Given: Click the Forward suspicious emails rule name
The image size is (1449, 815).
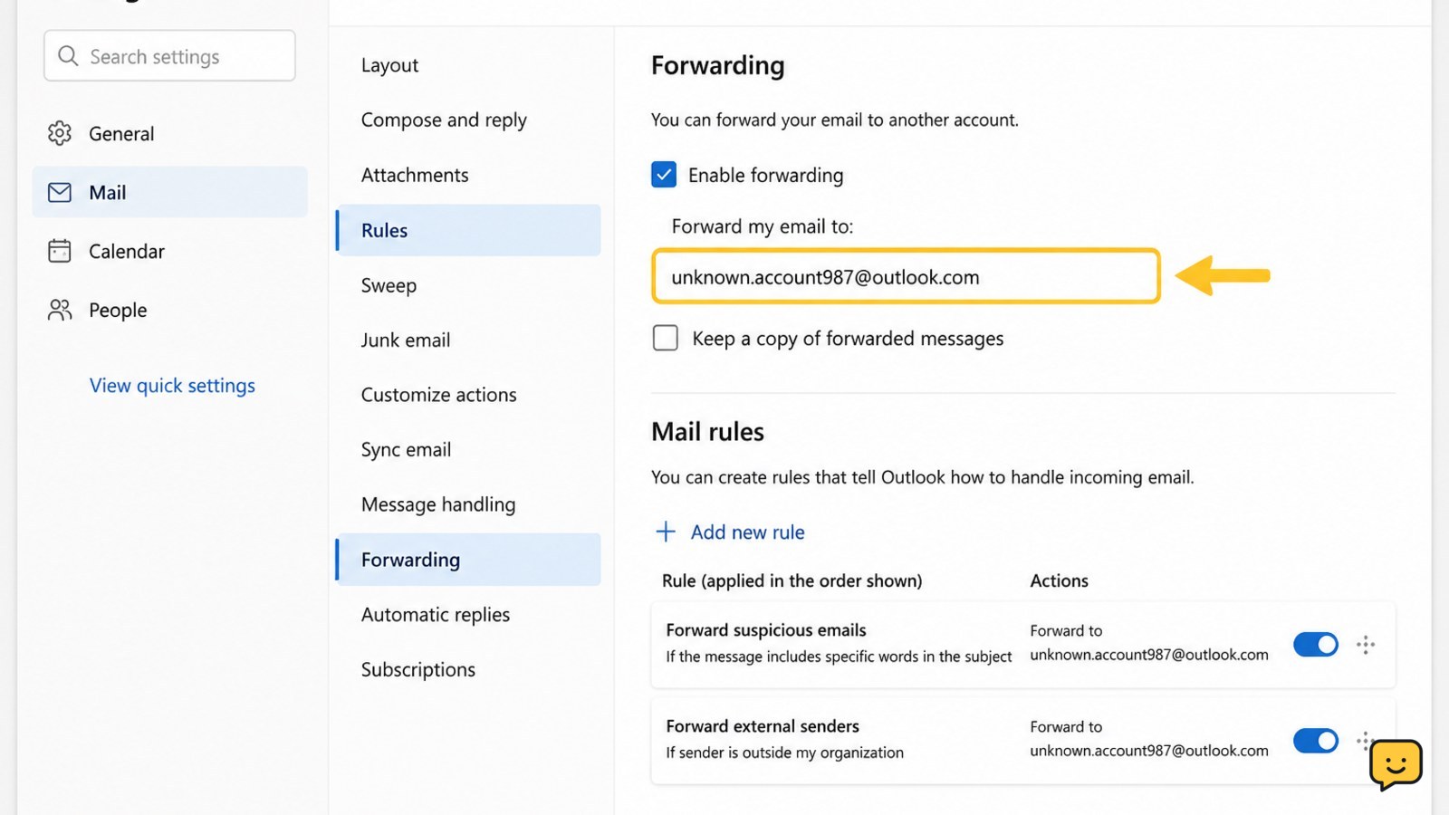Looking at the screenshot, I should click(766, 630).
